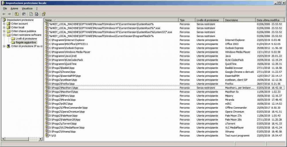Select the C:\Programmi\Outlook Express rule
Viewport: 287px width, 147px height.
point(66,48)
